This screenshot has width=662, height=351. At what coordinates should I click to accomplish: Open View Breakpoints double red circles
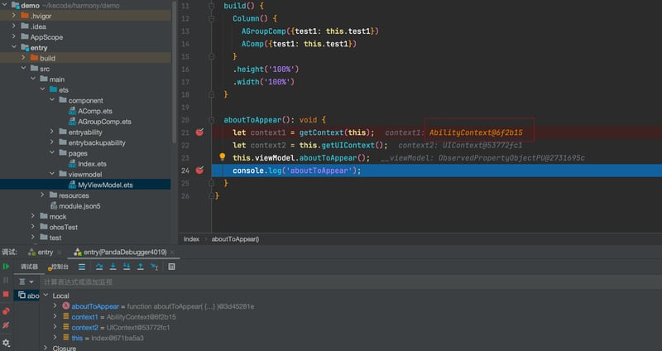[6, 311]
